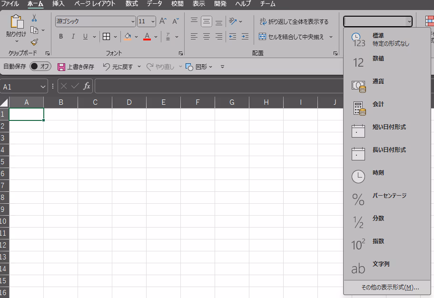Select 標準 number format
Screen dimensions: 434x298
click(x=387, y=40)
